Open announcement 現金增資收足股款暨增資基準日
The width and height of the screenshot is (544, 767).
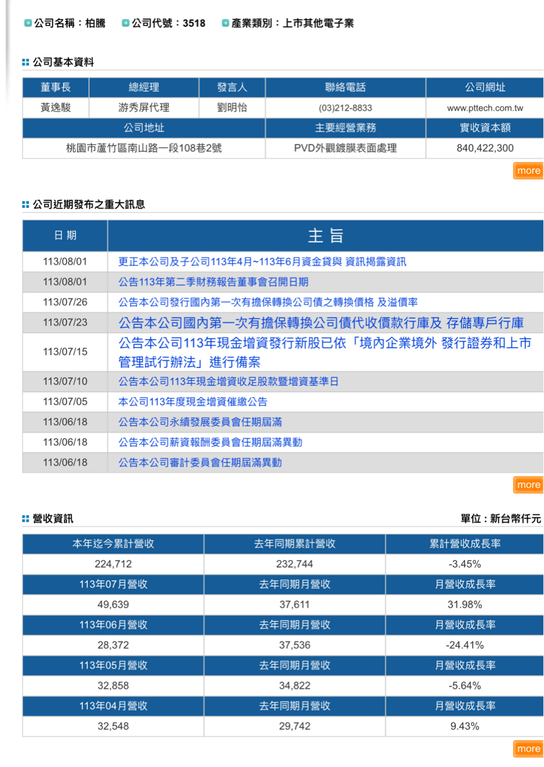228,382
